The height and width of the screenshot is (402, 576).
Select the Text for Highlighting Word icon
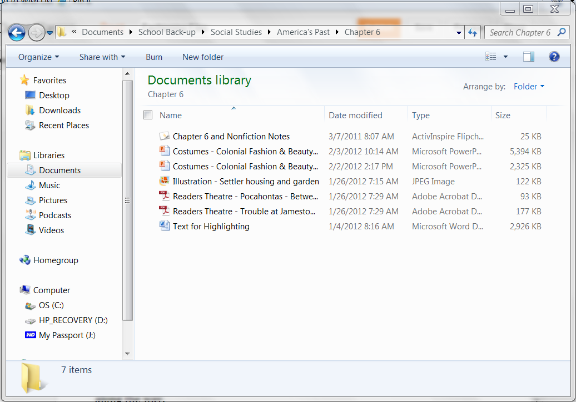pos(164,227)
